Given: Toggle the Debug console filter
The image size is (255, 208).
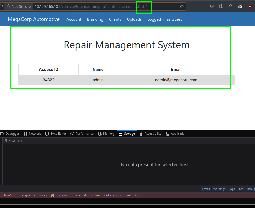Looking at the screenshot, I should (250, 189).
